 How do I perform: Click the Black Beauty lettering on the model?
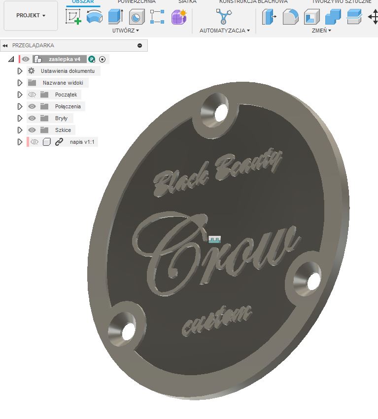point(217,172)
